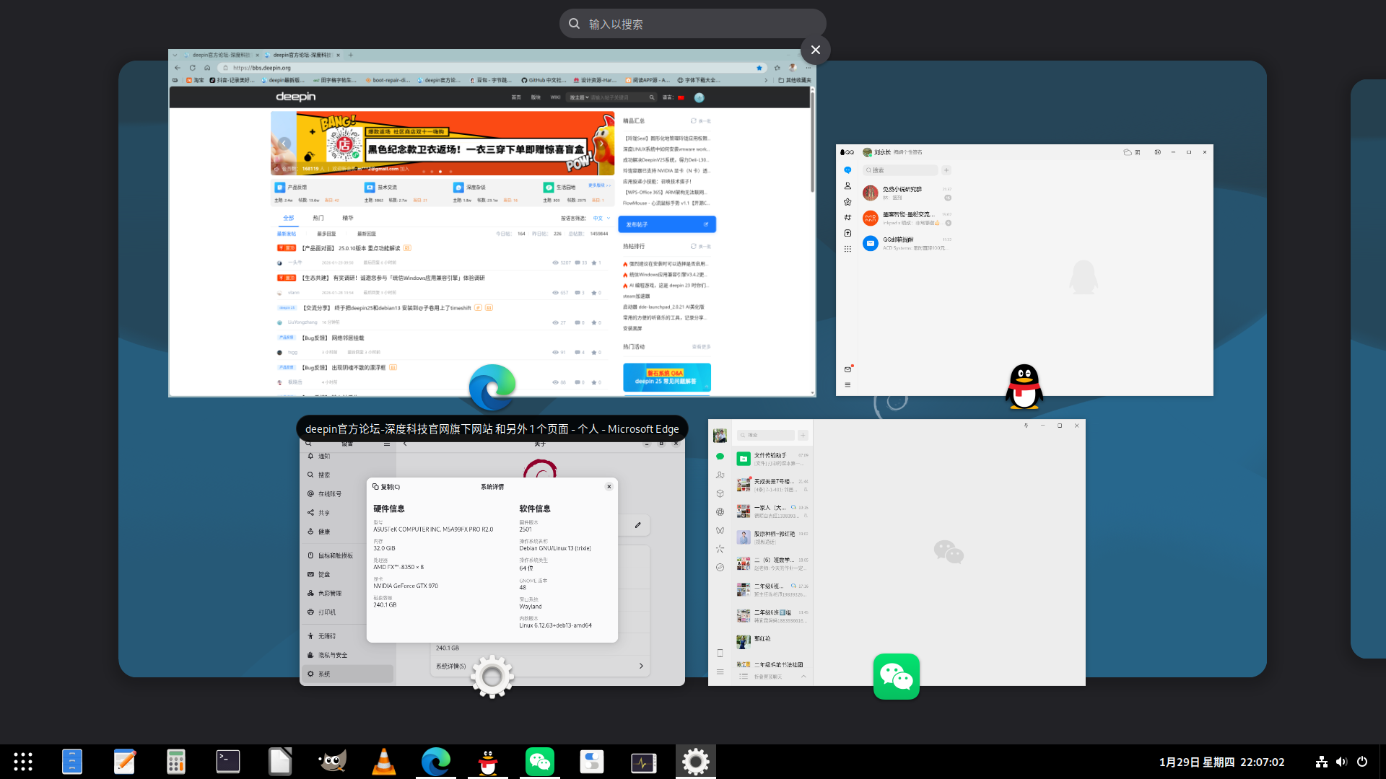Screen dimensions: 1386x779
Task: Open VLC media player from dock
Action: coord(384,762)
